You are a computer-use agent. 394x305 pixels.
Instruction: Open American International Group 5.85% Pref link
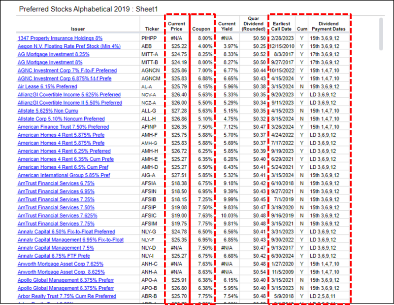(64, 175)
